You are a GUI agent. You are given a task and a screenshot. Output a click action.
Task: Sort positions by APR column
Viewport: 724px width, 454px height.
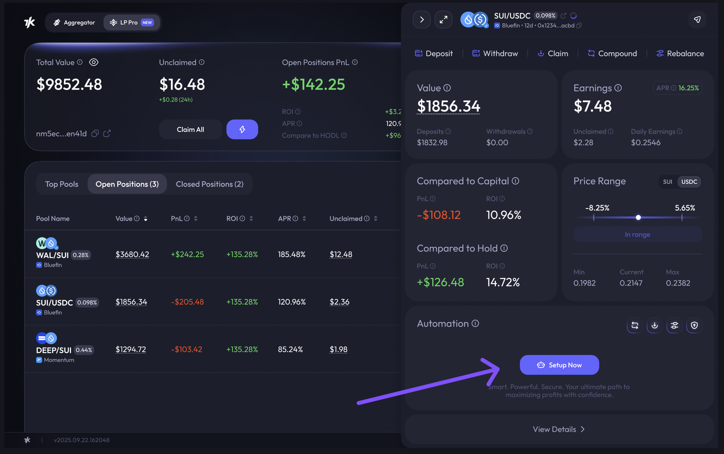(304, 219)
